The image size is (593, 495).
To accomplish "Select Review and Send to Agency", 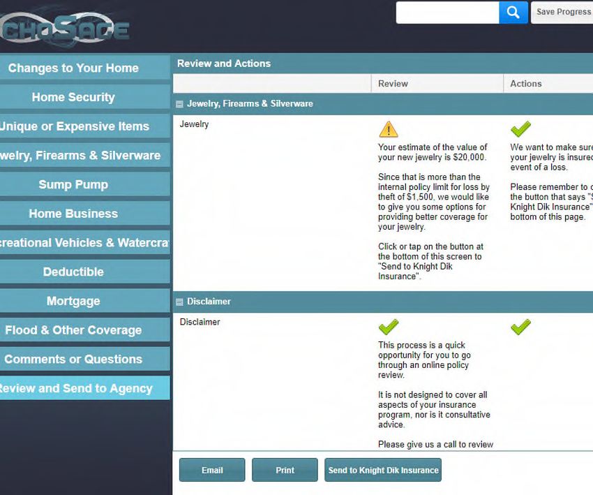I will pyautogui.click(x=84, y=388).
